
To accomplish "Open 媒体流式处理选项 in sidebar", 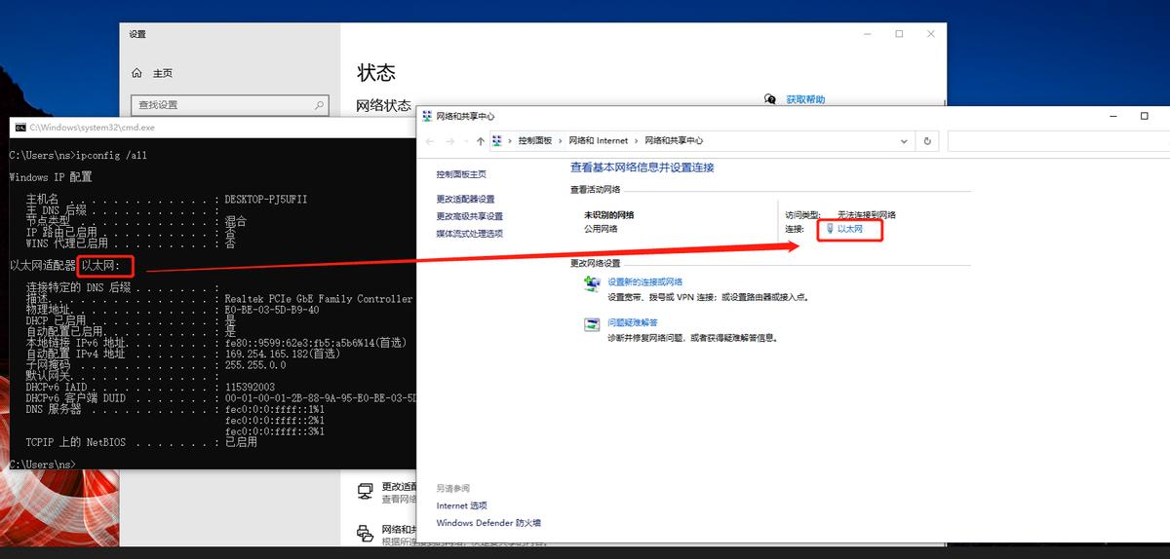I will pos(469,234).
